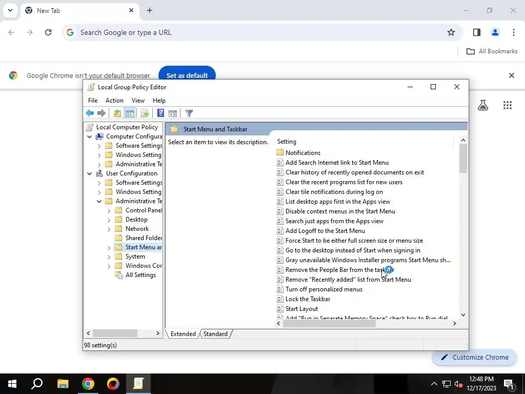Select Local Computer Policy root node
This screenshot has width=525, height=394.
[122, 127]
